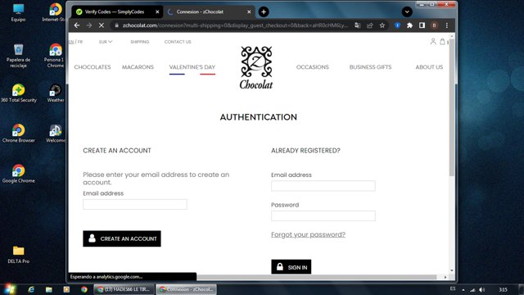The height and width of the screenshot is (295, 524).
Task: Open the ABOUT US menu
Action: (x=429, y=67)
